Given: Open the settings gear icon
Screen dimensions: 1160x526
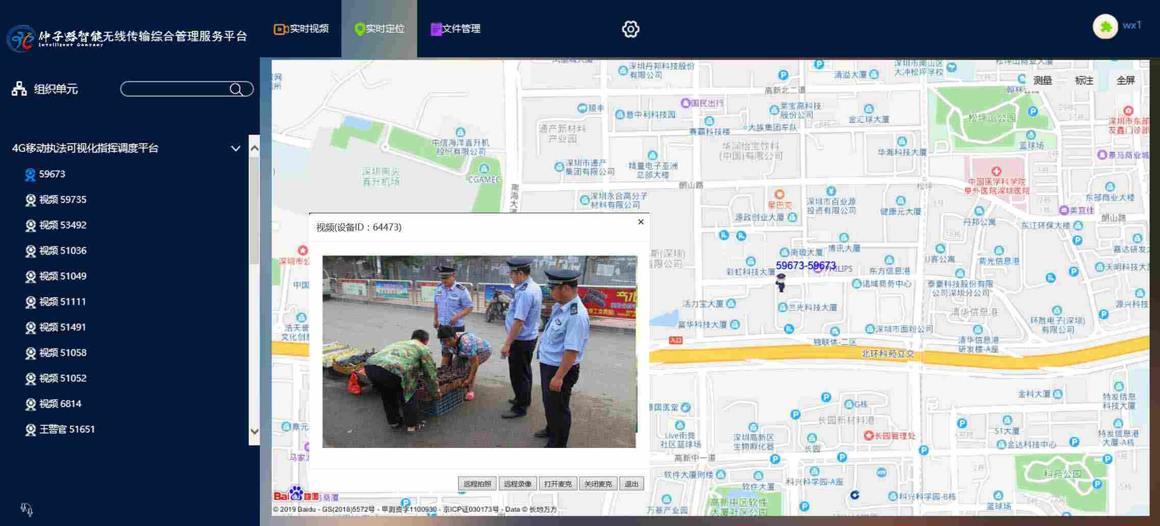Looking at the screenshot, I should pos(631,29).
